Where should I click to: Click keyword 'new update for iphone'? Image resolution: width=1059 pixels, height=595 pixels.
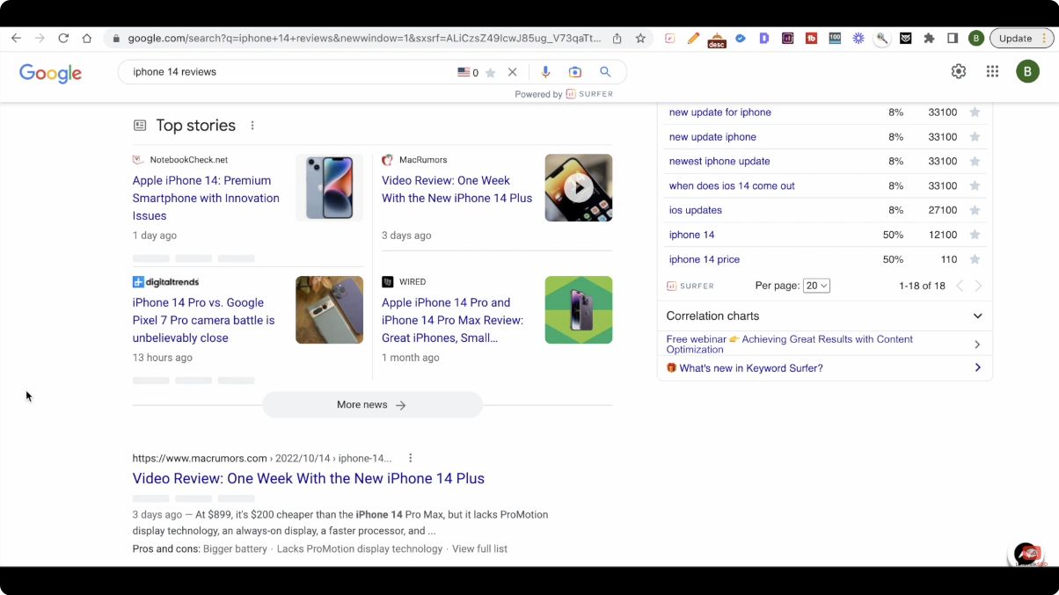719,112
